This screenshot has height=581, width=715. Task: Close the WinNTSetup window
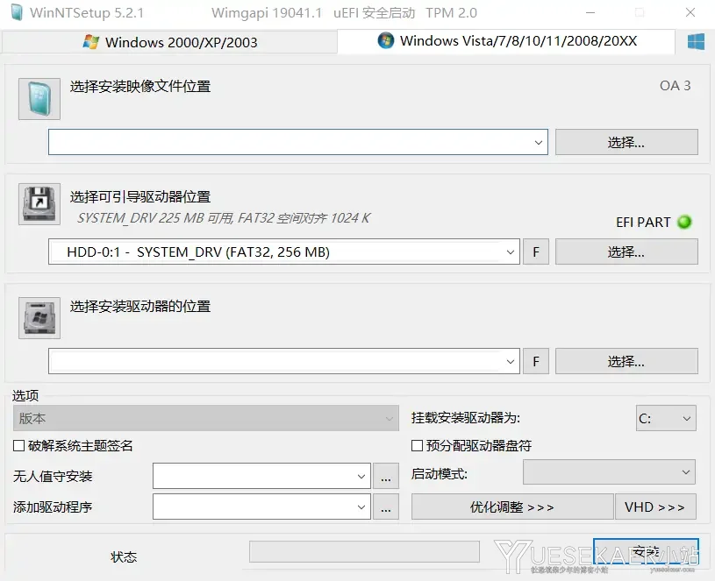(x=690, y=13)
